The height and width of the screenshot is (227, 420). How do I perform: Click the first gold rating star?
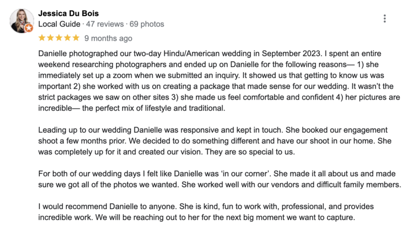coord(42,38)
